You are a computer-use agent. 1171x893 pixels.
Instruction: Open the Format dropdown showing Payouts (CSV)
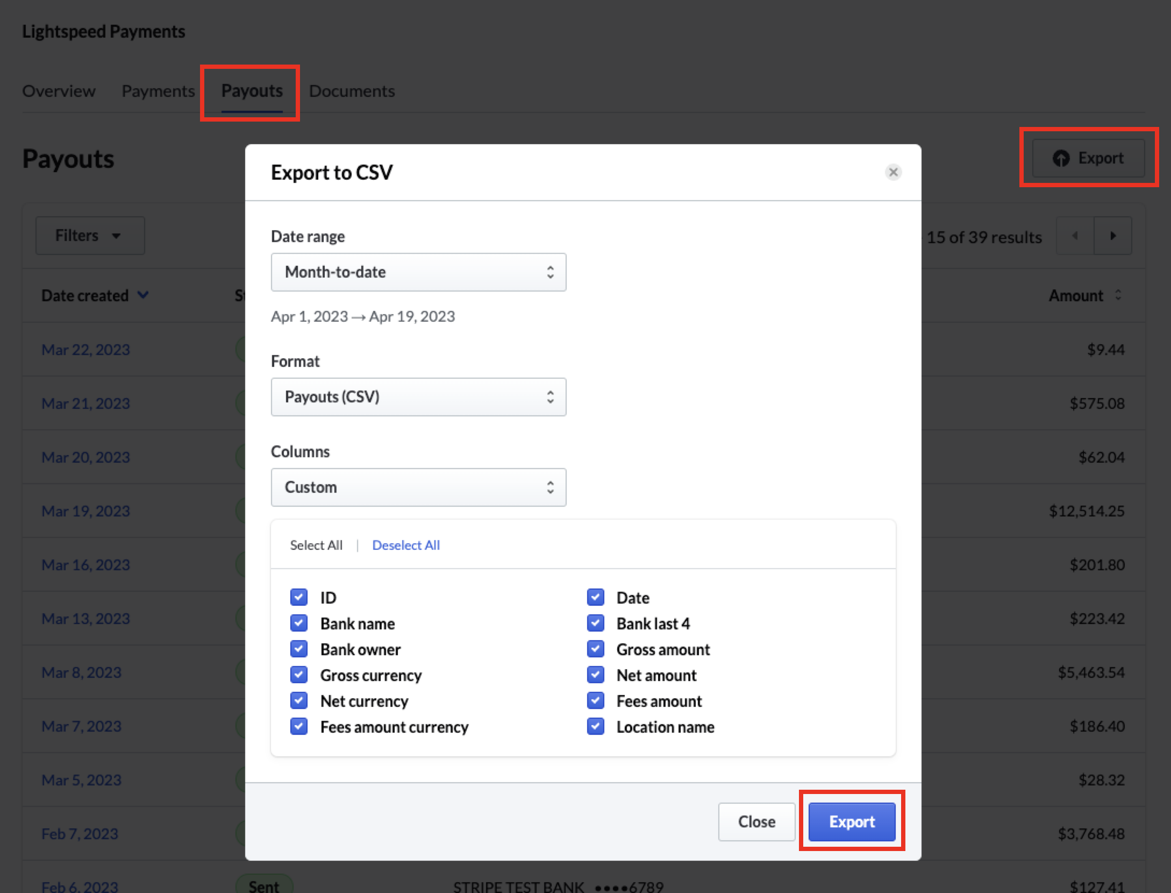click(418, 397)
